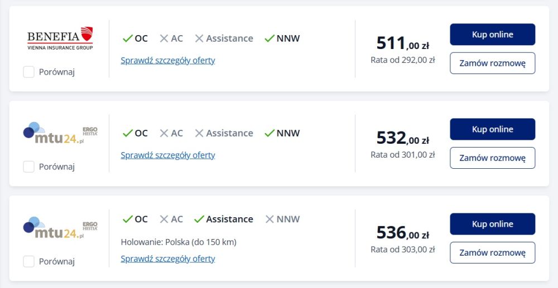Screen dimensions: 558x288
Task: Click the green OC checkmark in the Benefia offer
Action: pos(127,38)
